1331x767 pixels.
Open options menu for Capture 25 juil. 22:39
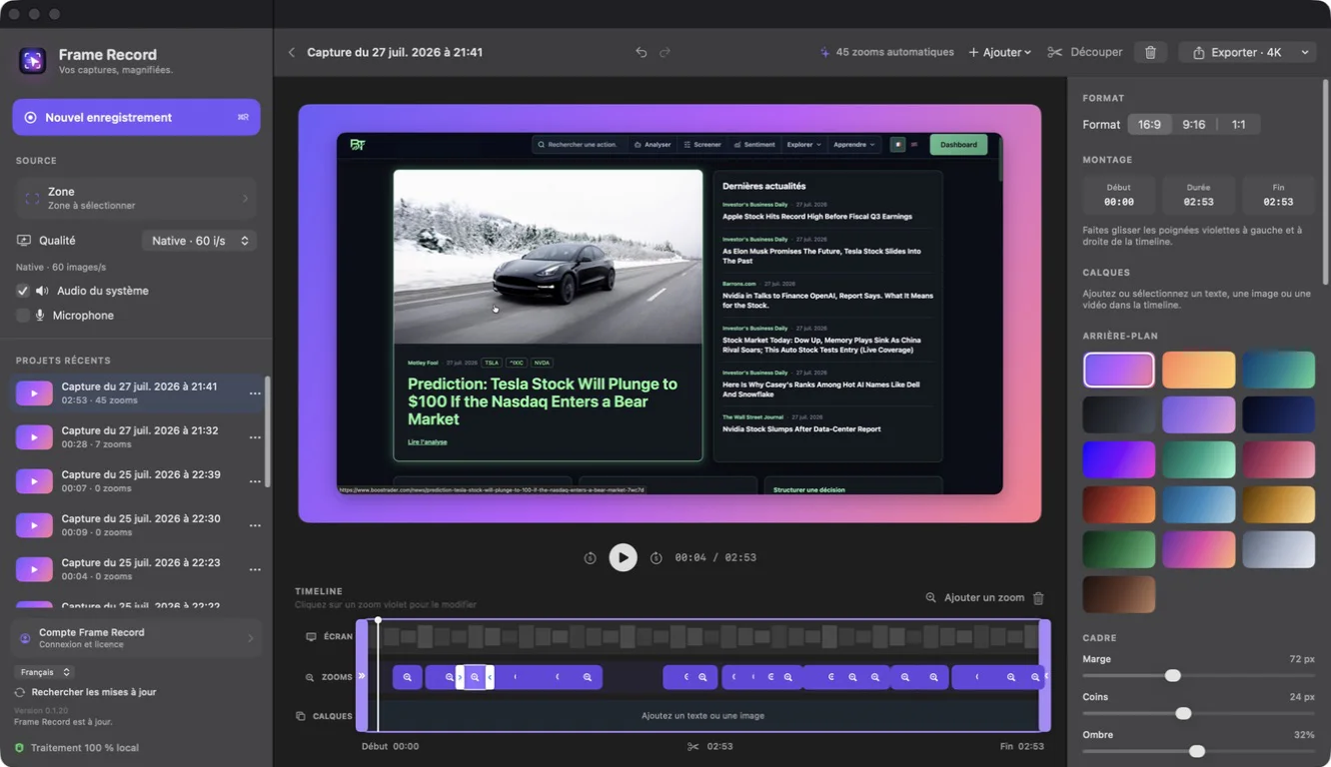point(255,481)
